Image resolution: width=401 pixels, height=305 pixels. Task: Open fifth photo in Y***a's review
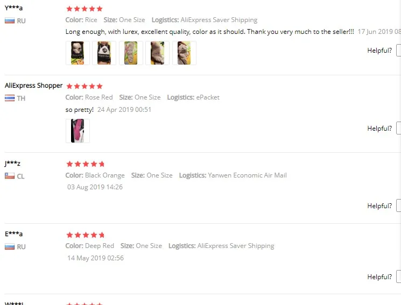(x=184, y=53)
